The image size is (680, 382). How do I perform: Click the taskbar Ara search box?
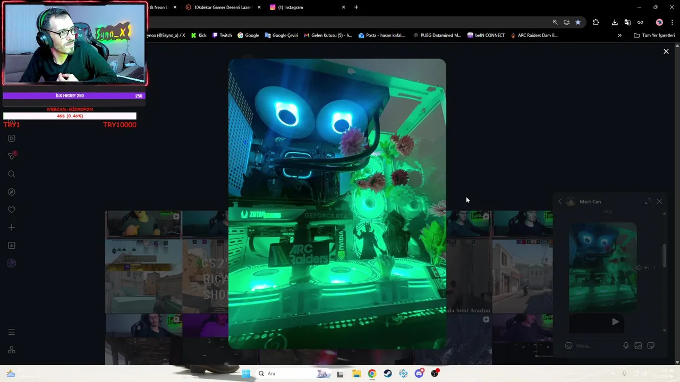coord(294,374)
